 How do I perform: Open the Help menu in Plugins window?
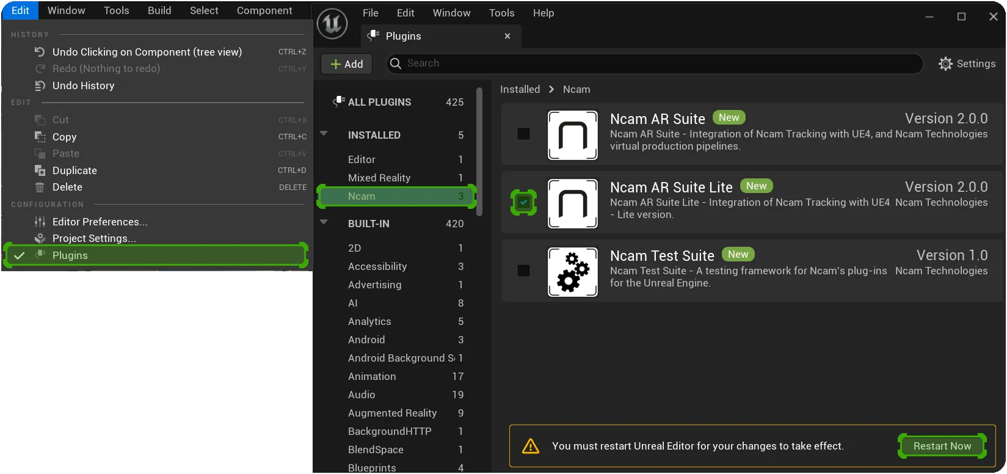[543, 13]
